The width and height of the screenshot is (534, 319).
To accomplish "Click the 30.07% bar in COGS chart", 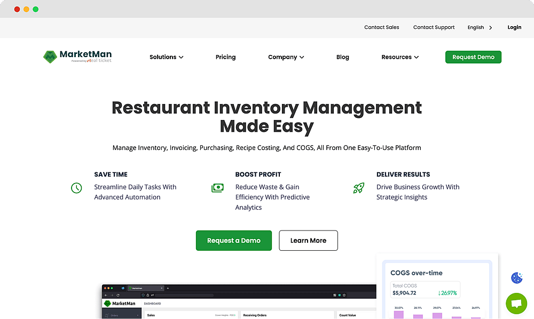I will click(398, 314).
